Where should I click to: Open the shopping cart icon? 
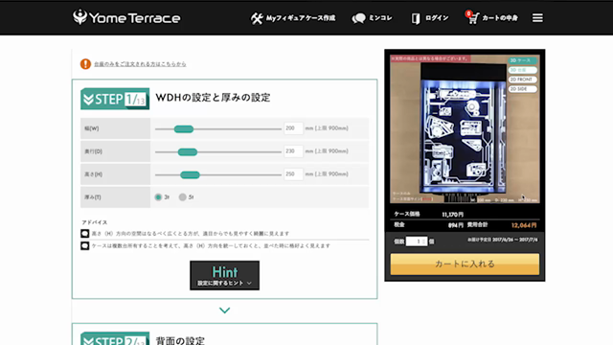point(472,17)
